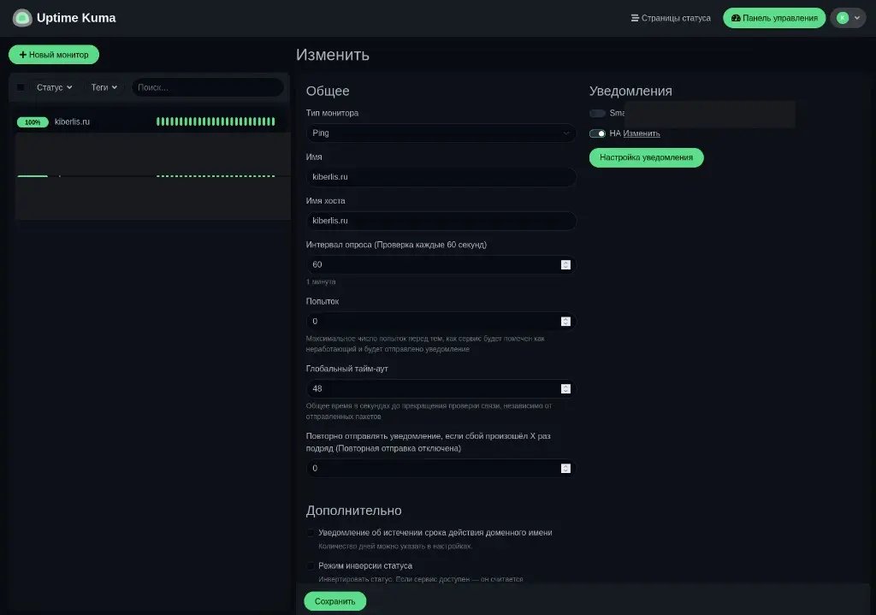
Task: Adjust the Попыток spinner arrows
Action: coord(565,321)
